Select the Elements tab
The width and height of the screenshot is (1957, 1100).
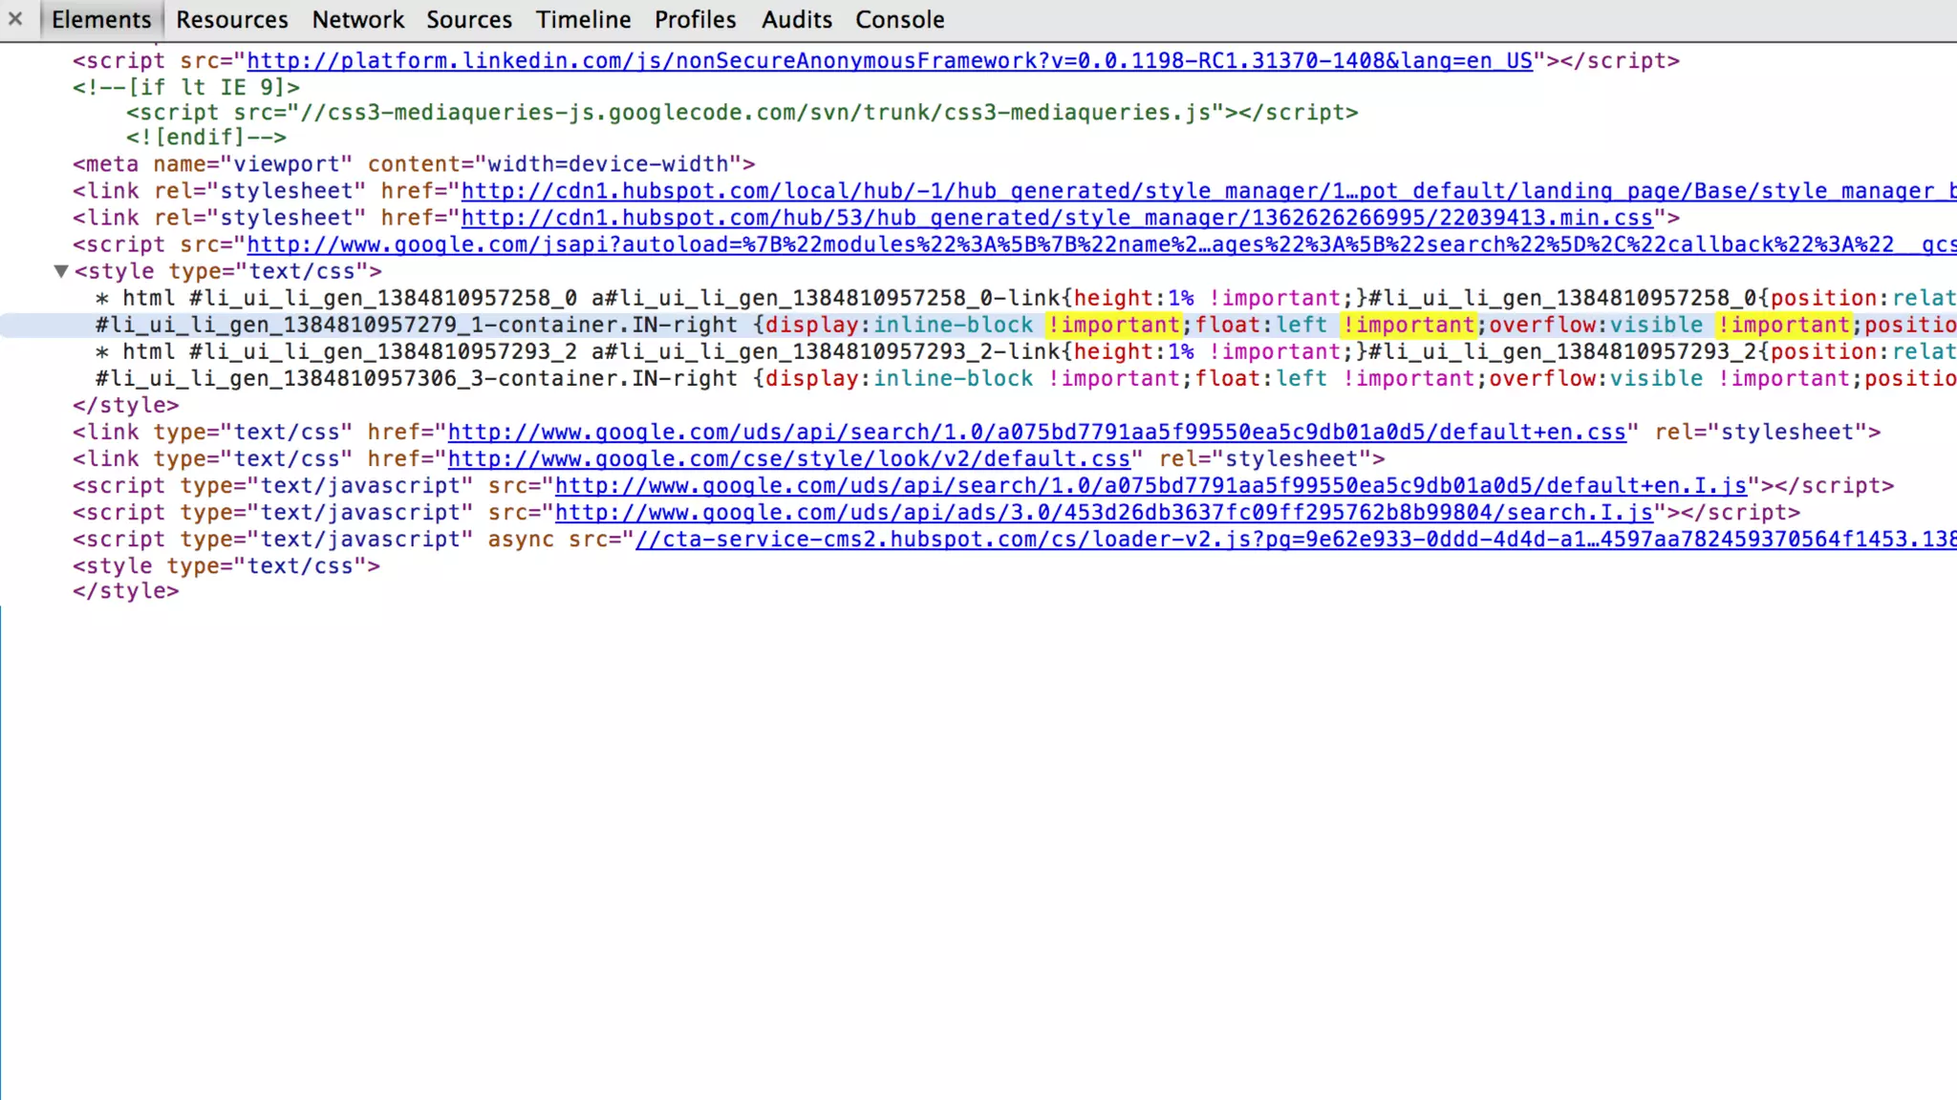(x=101, y=19)
